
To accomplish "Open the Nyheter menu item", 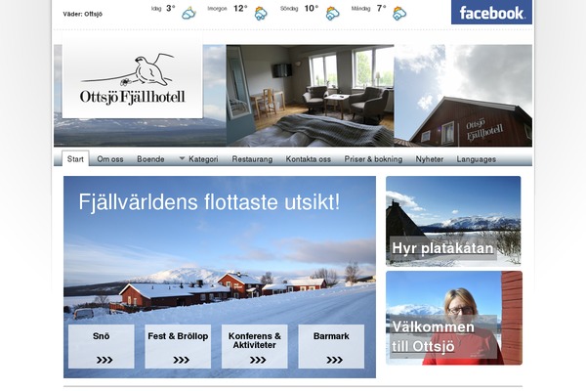I will point(430,159).
